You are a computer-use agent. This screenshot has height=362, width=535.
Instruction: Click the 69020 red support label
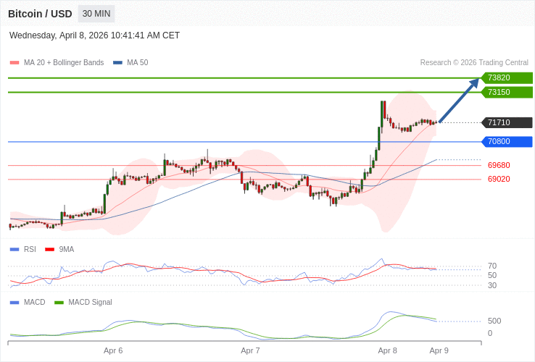pos(499,179)
